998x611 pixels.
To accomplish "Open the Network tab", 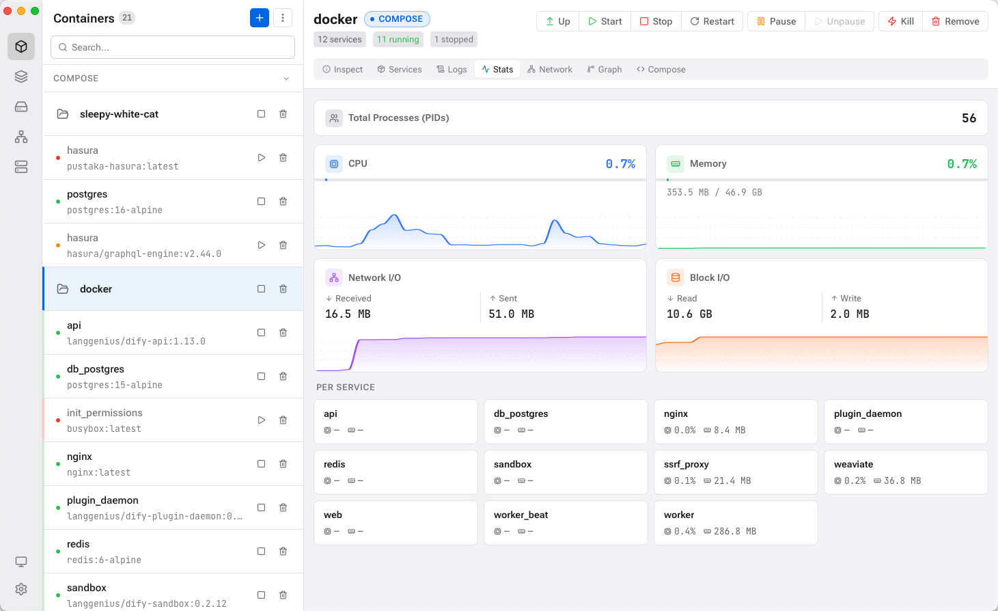I will tap(550, 69).
